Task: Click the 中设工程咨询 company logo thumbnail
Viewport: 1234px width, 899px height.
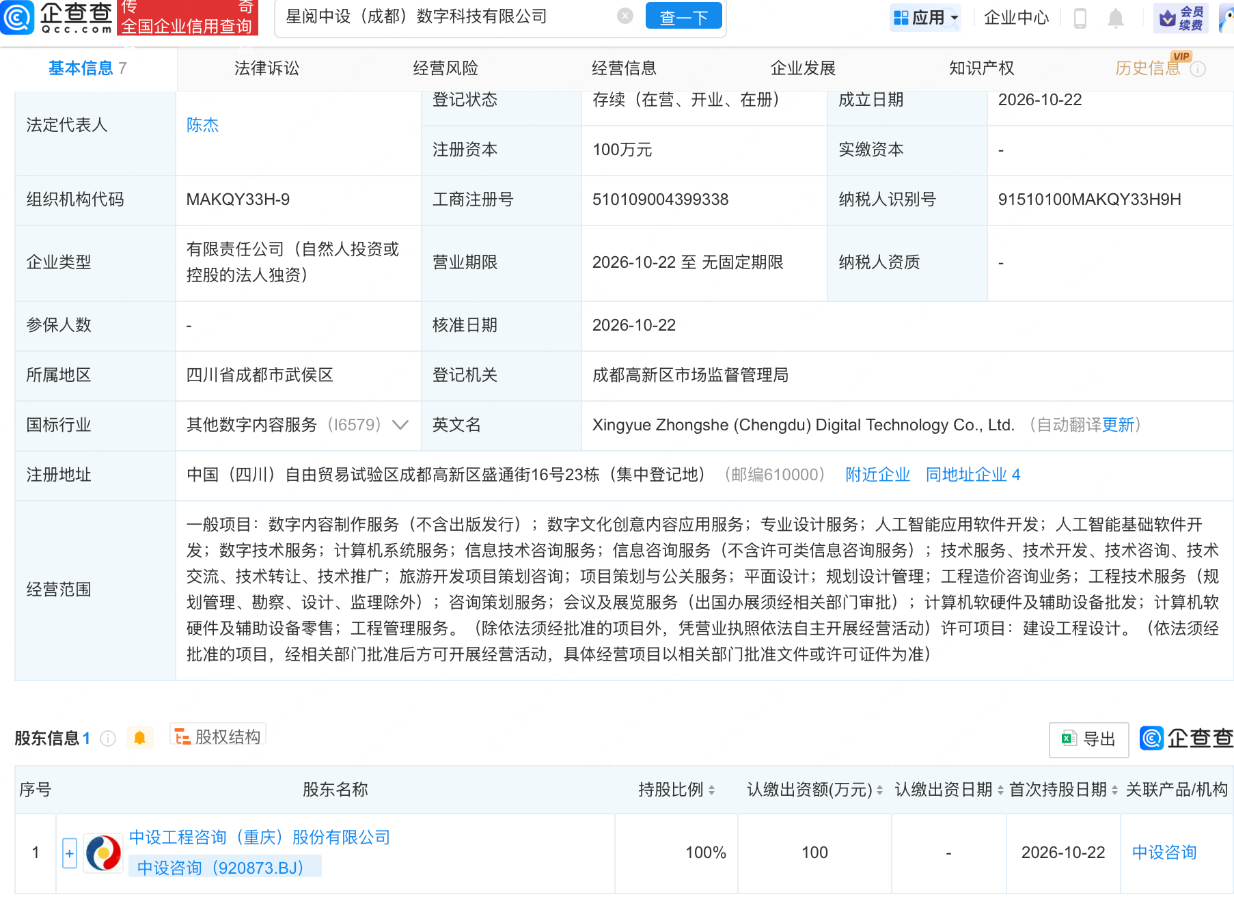Action: tap(103, 853)
